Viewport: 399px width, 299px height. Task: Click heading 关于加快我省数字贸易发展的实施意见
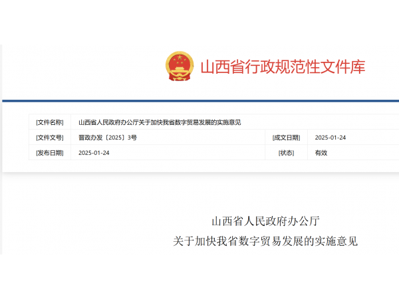(x=265, y=241)
